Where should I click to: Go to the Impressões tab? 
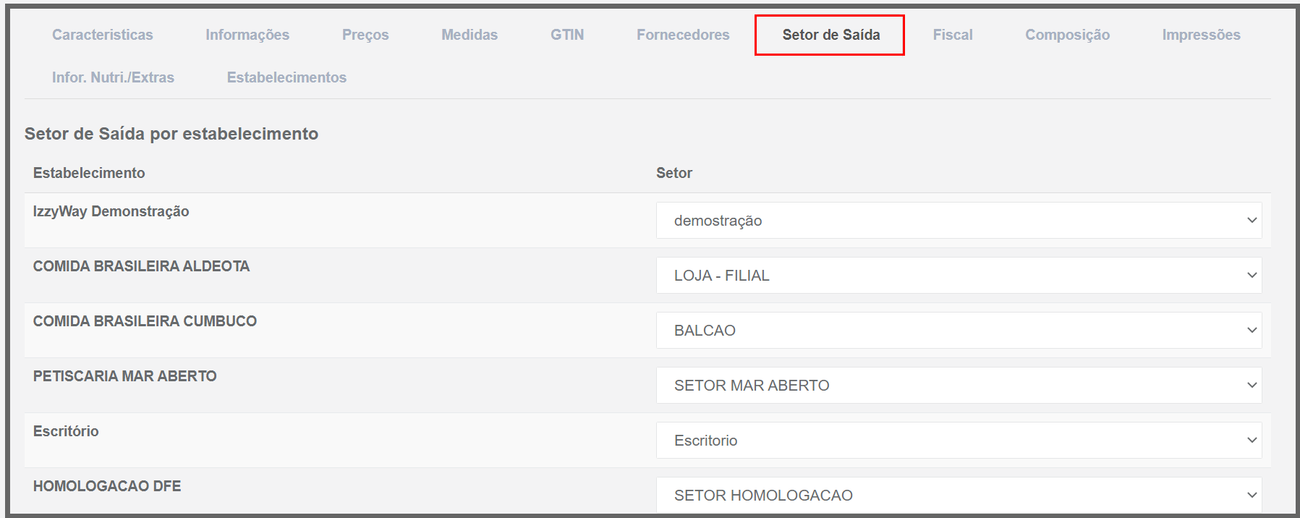[1201, 35]
